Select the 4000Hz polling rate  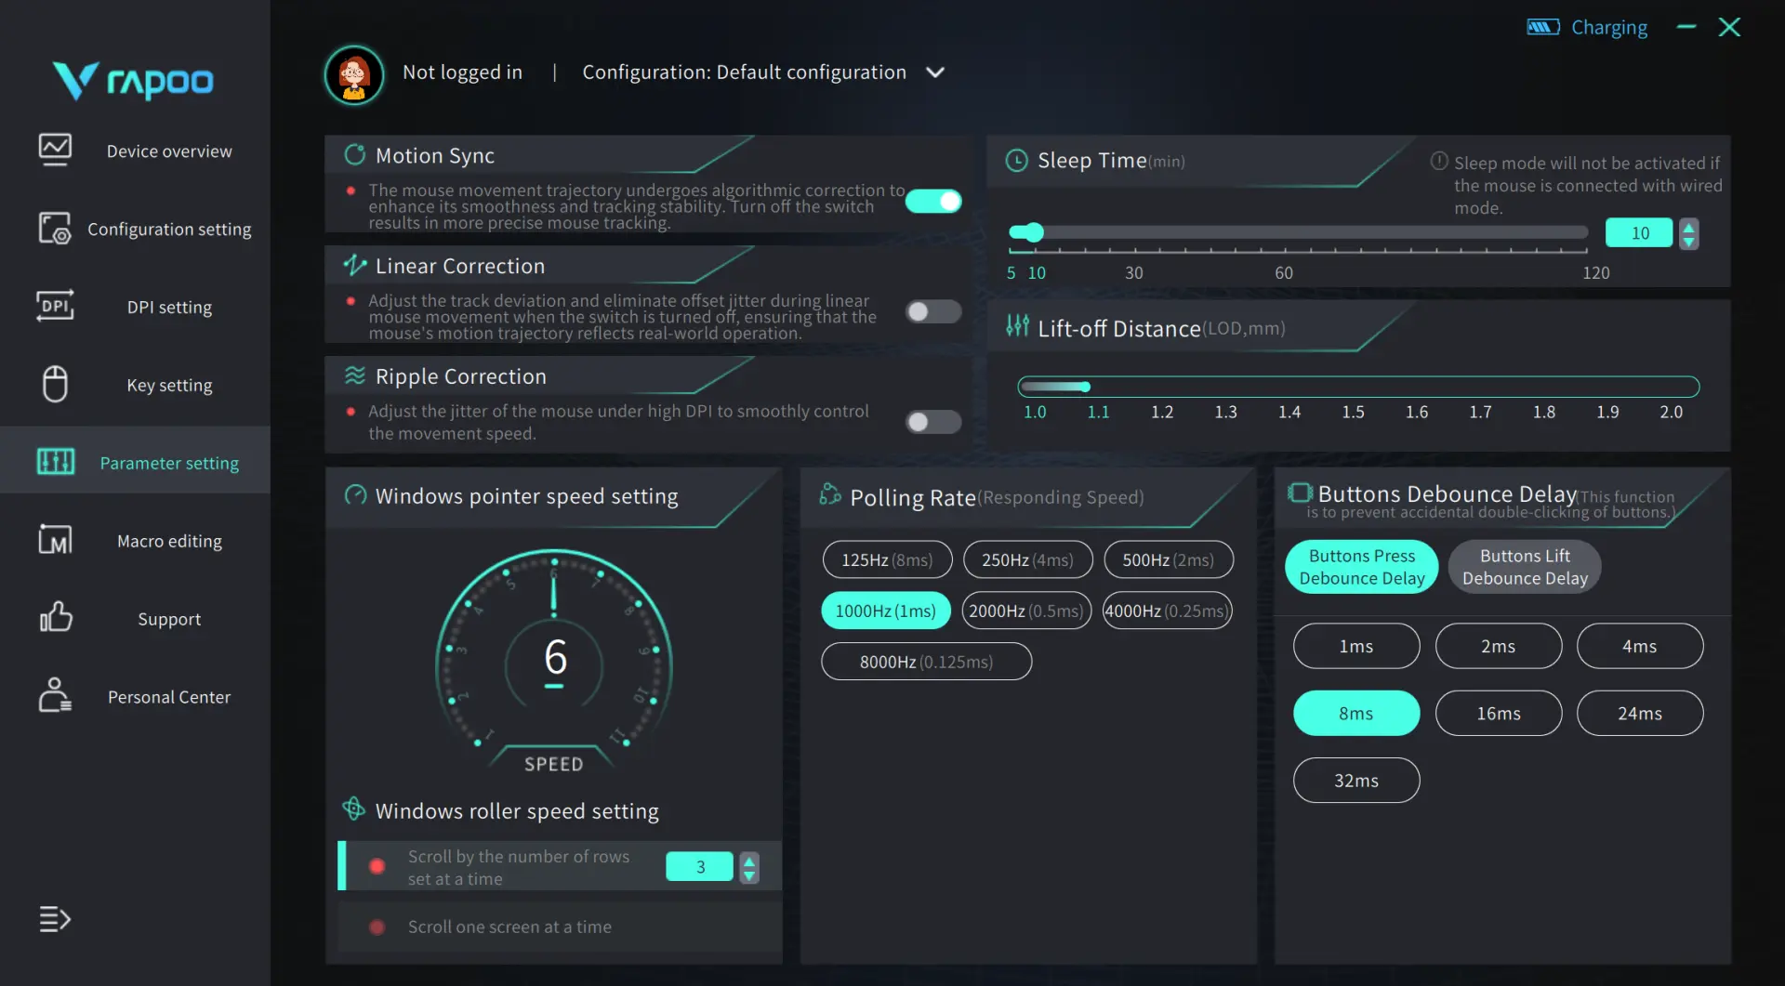(1167, 611)
